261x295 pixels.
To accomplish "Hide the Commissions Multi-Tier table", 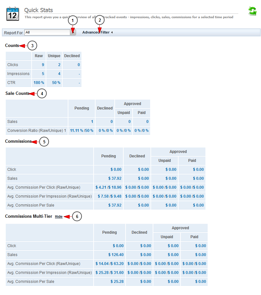I will pos(58,216).
